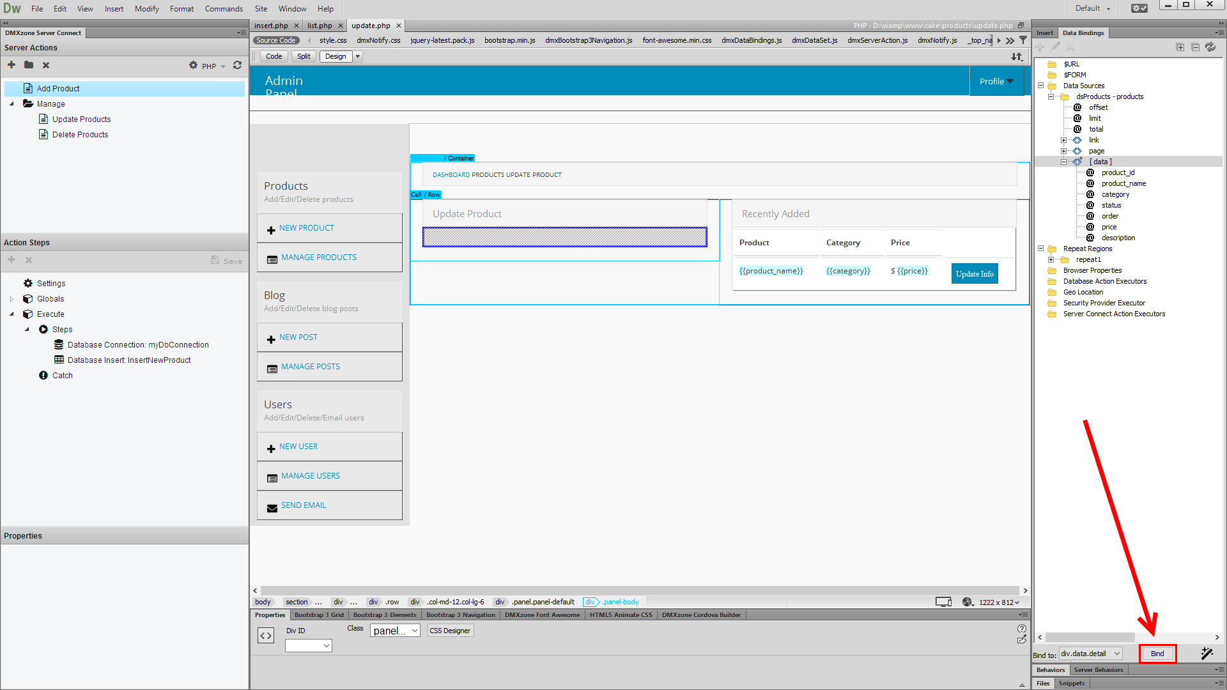Select the Add Product server action

tap(125, 89)
